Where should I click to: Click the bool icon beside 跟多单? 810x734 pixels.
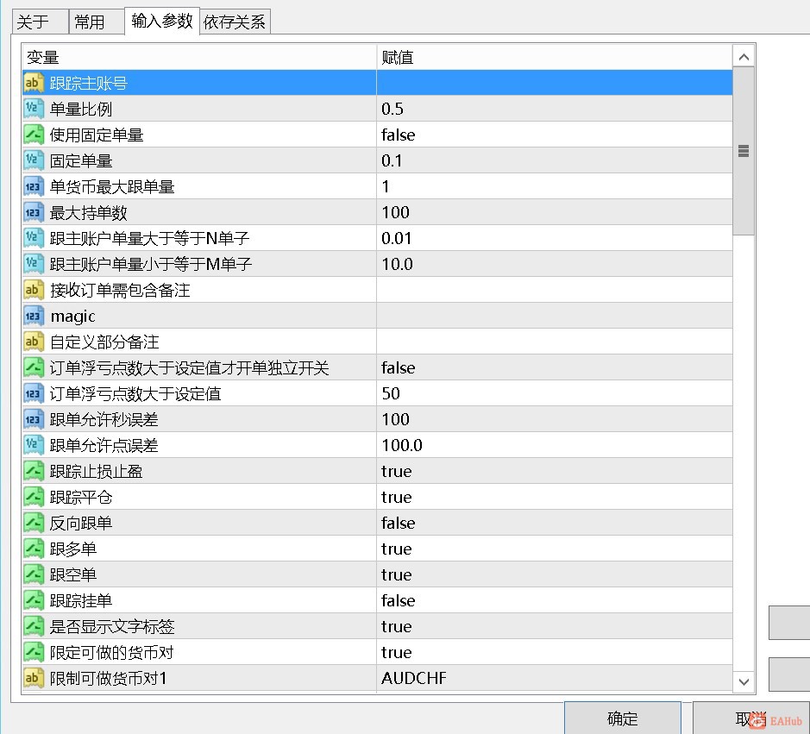[34, 548]
